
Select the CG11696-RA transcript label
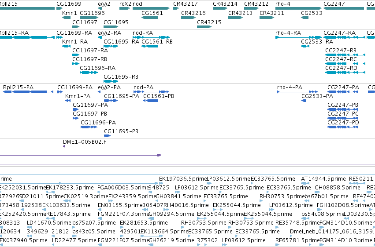coord(98,68)
